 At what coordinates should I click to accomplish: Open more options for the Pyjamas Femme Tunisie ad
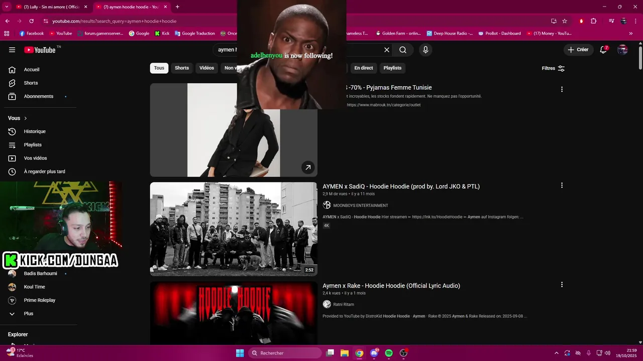coord(562,89)
